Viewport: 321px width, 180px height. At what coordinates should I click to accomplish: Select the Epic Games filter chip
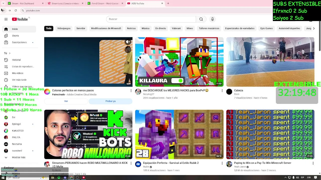tap(267, 28)
